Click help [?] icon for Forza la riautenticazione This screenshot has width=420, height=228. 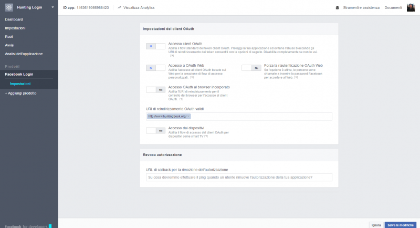pyautogui.click(x=296, y=77)
